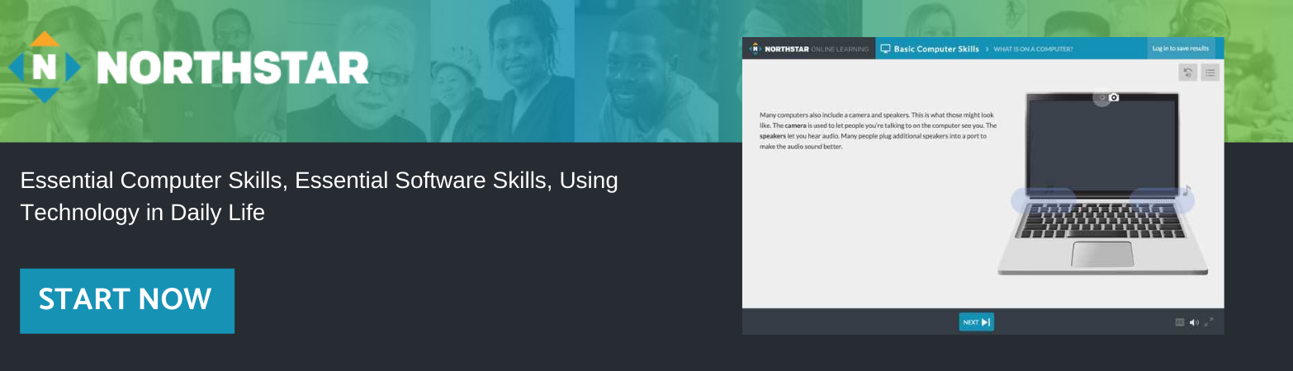Open the lesson contents list icon

pyautogui.click(x=1210, y=73)
